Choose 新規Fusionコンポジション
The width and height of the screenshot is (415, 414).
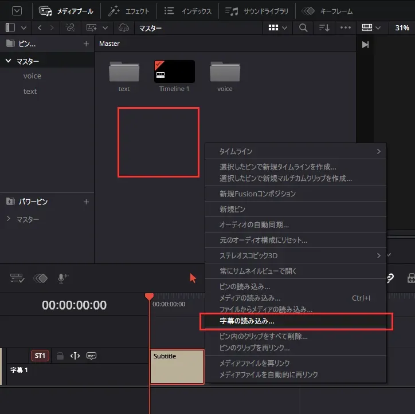point(296,194)
